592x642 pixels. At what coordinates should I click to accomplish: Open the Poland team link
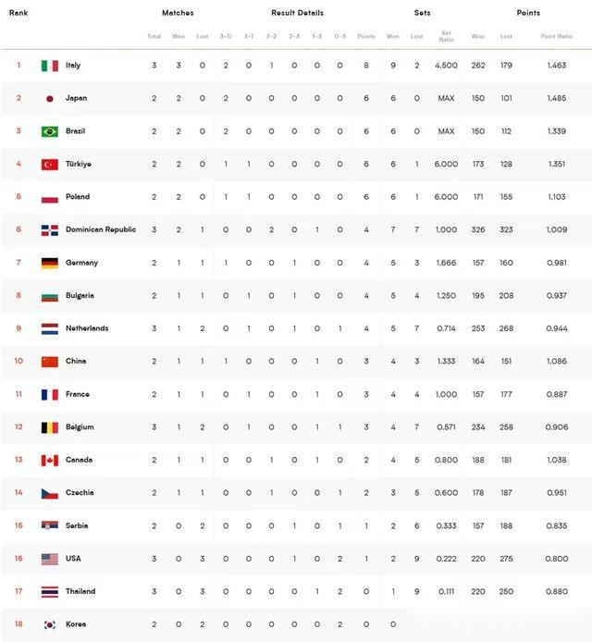[78, 196]
